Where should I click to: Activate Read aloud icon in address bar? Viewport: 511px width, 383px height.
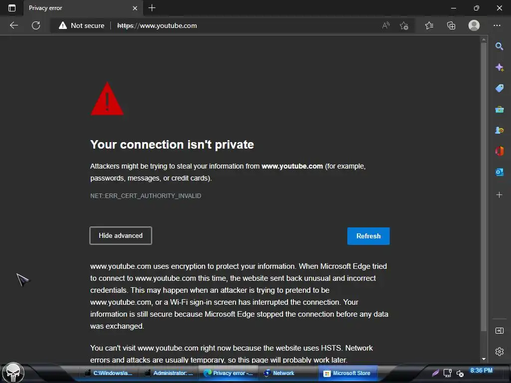point(386,25)
